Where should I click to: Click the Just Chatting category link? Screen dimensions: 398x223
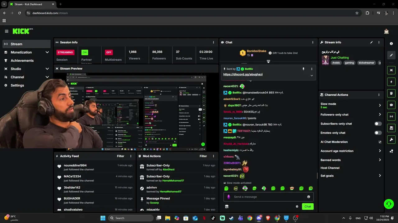pos(340,58)
